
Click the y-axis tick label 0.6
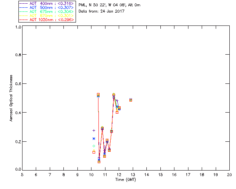click(18, 84)
